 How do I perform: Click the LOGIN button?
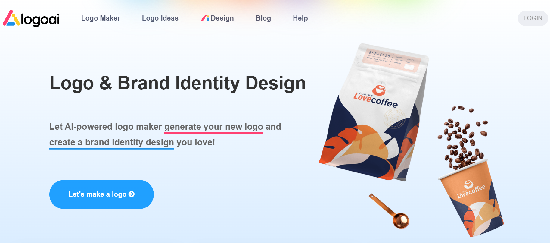[533, 18]
